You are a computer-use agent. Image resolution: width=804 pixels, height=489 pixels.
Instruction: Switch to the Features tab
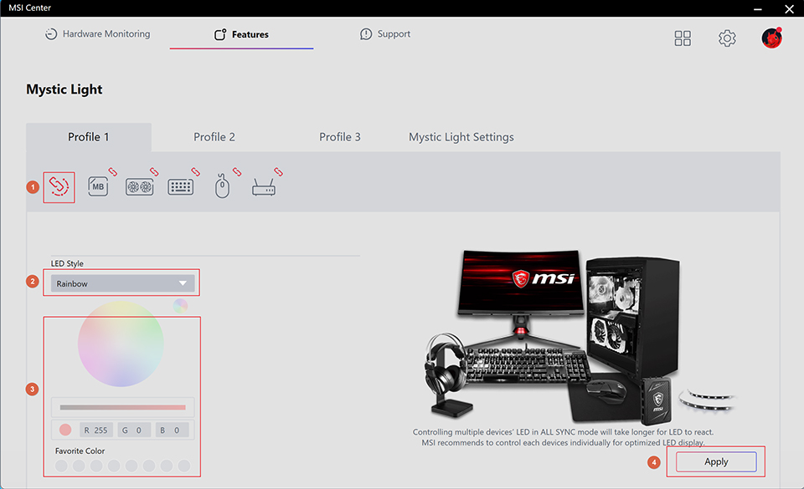tap(241, 34)
